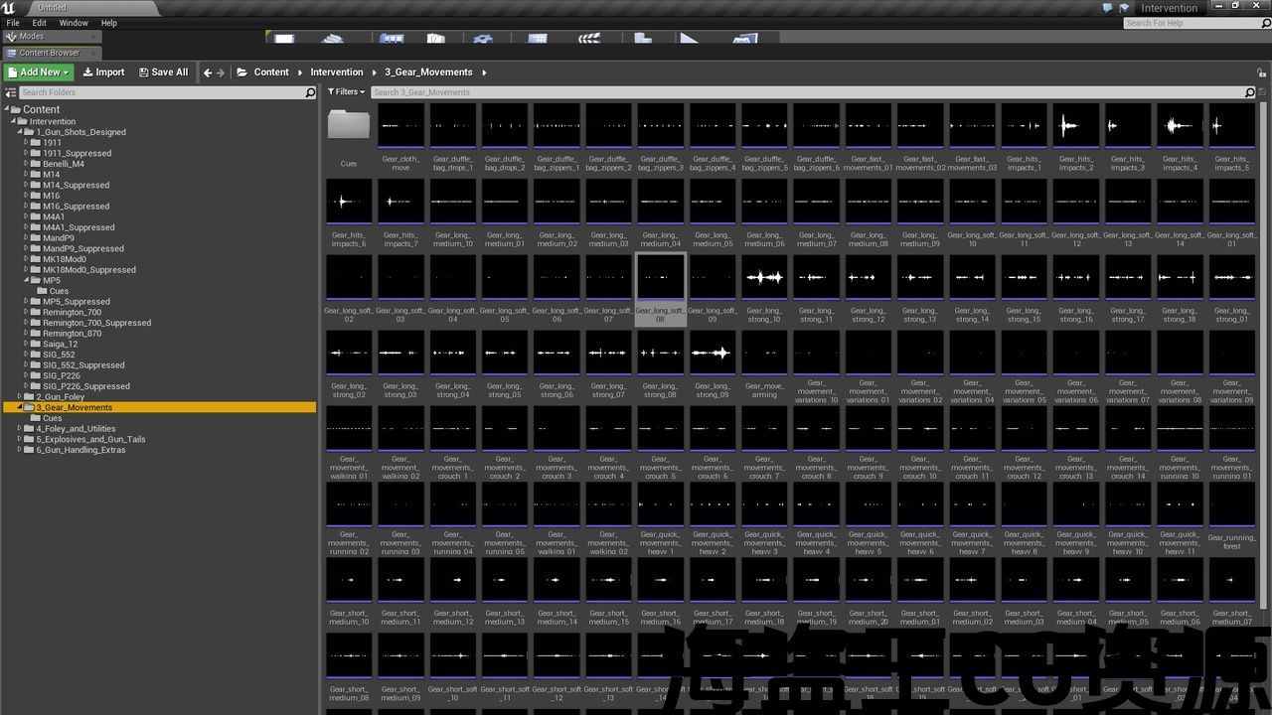
Task: Collapse the MP5 folder tree arrow
Action: [x=27, y=281]
